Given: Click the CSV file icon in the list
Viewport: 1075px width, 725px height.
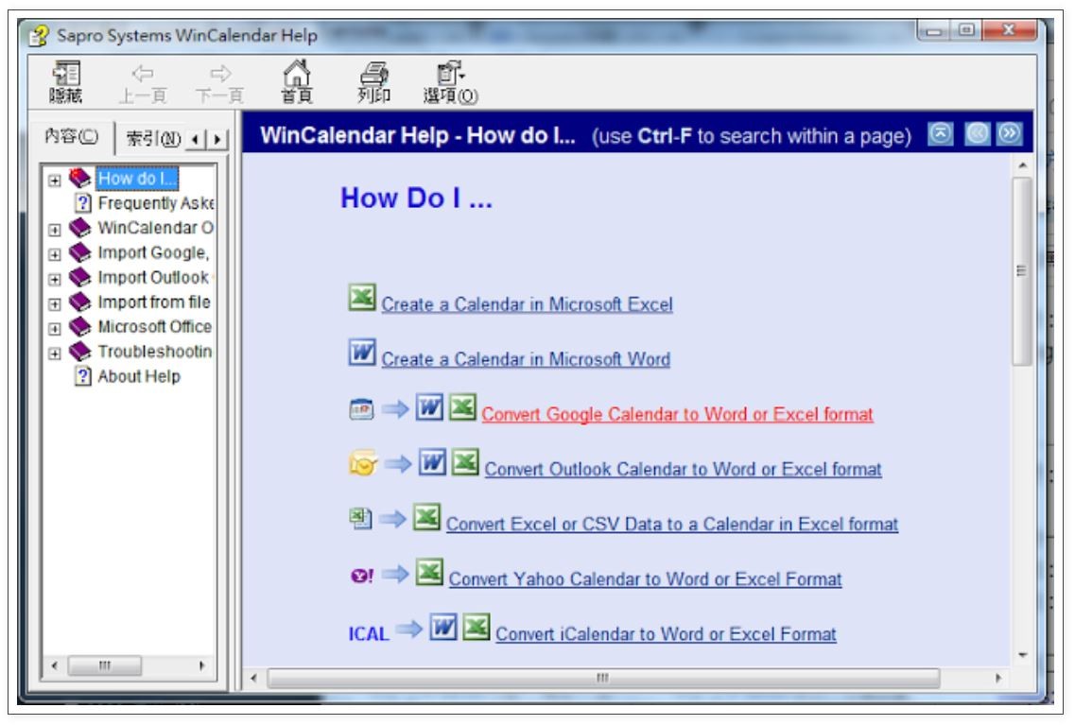Looking at the screenshot, I should (x=360, y=518).
